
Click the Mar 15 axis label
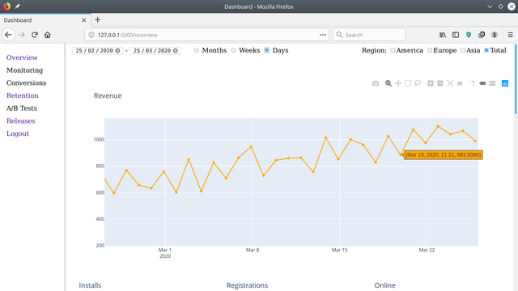tap(340, 250)
